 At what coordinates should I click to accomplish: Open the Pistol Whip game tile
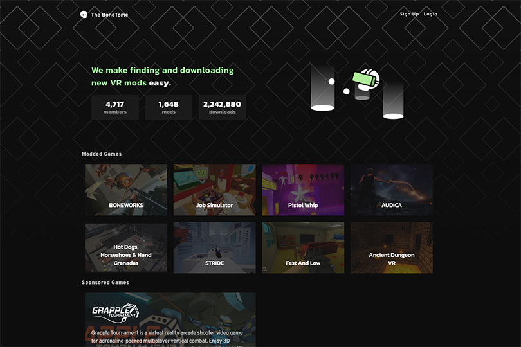303,190
